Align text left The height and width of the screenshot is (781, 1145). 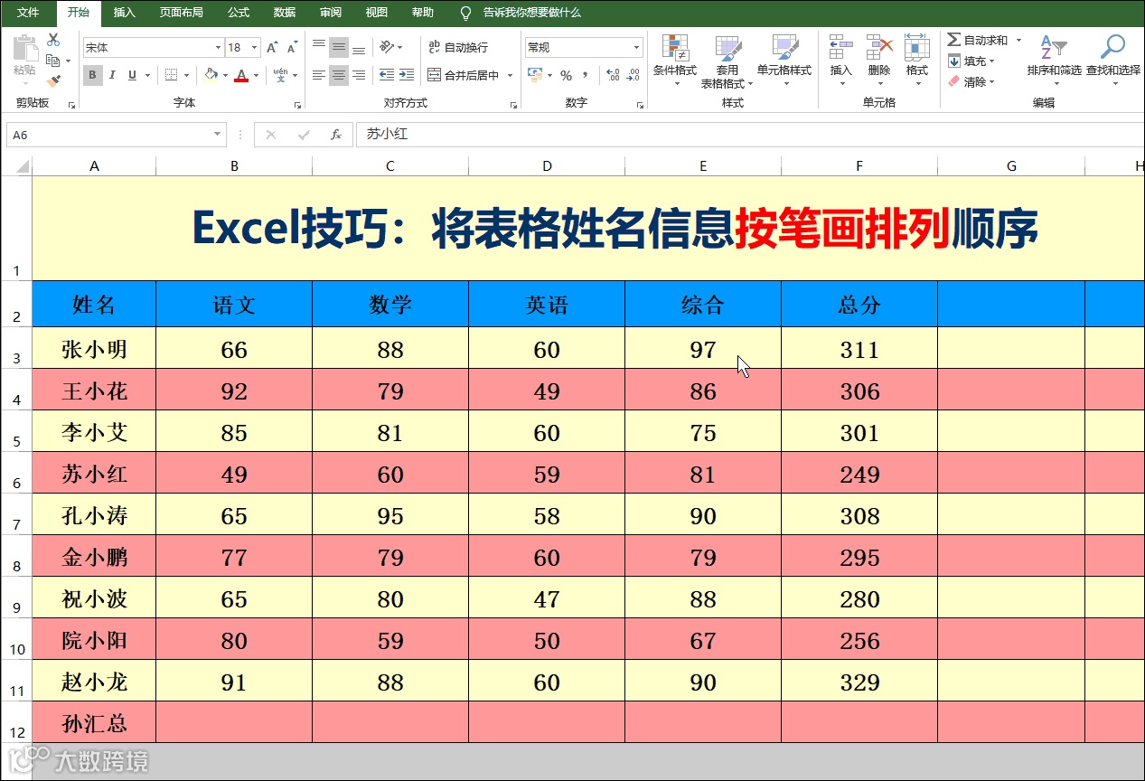(x=319, y=75)
